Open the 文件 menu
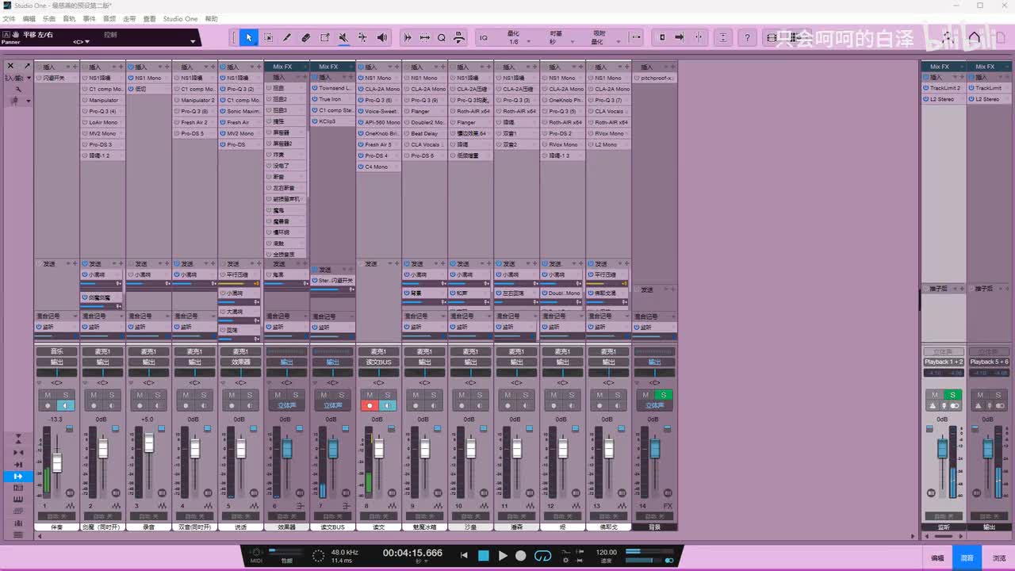 click(9, 18)
